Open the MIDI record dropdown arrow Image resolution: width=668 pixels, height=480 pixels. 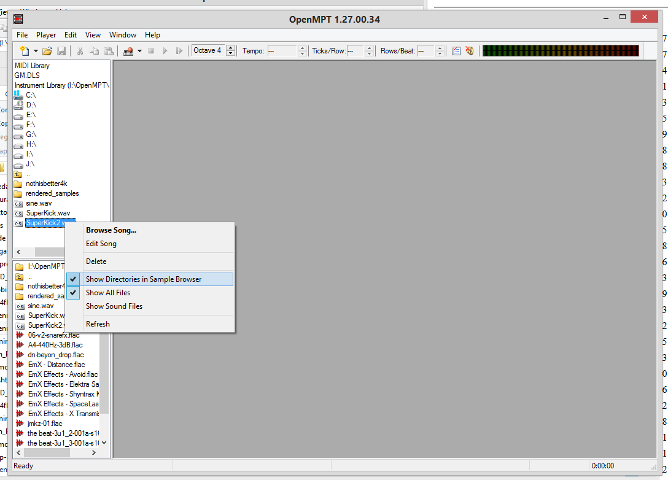(x=139, y=51)
